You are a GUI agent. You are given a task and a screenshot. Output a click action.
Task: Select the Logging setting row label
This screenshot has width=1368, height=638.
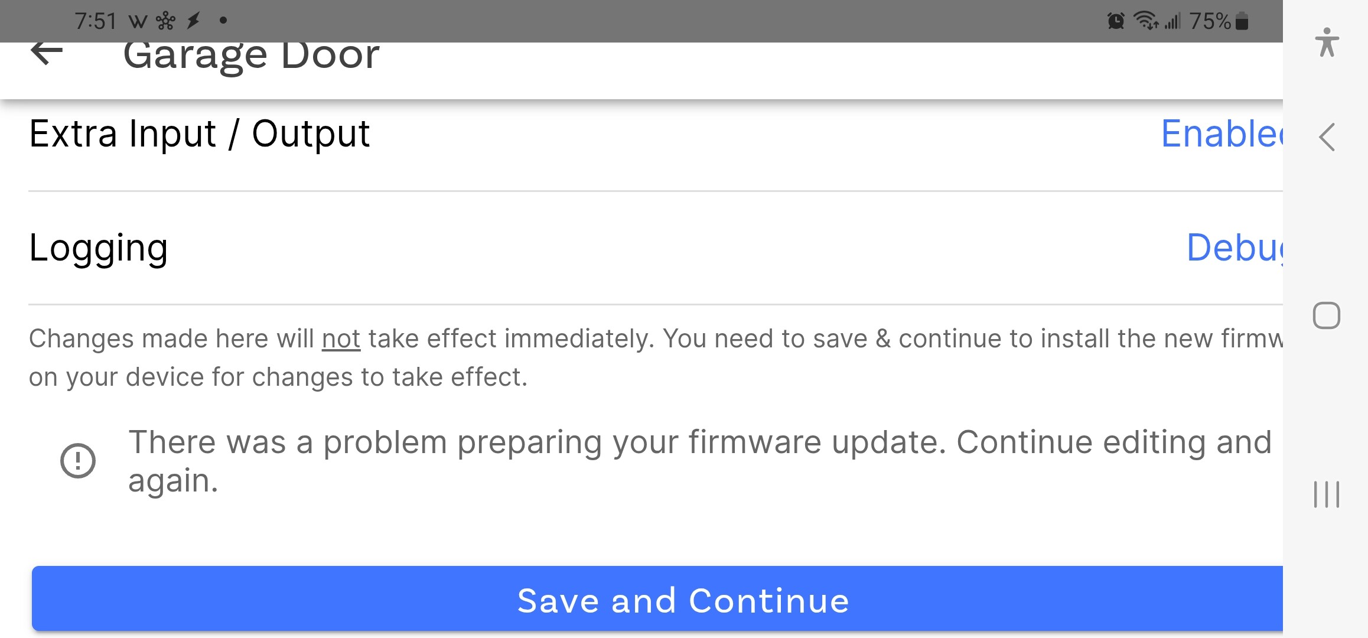click(99, 248)
